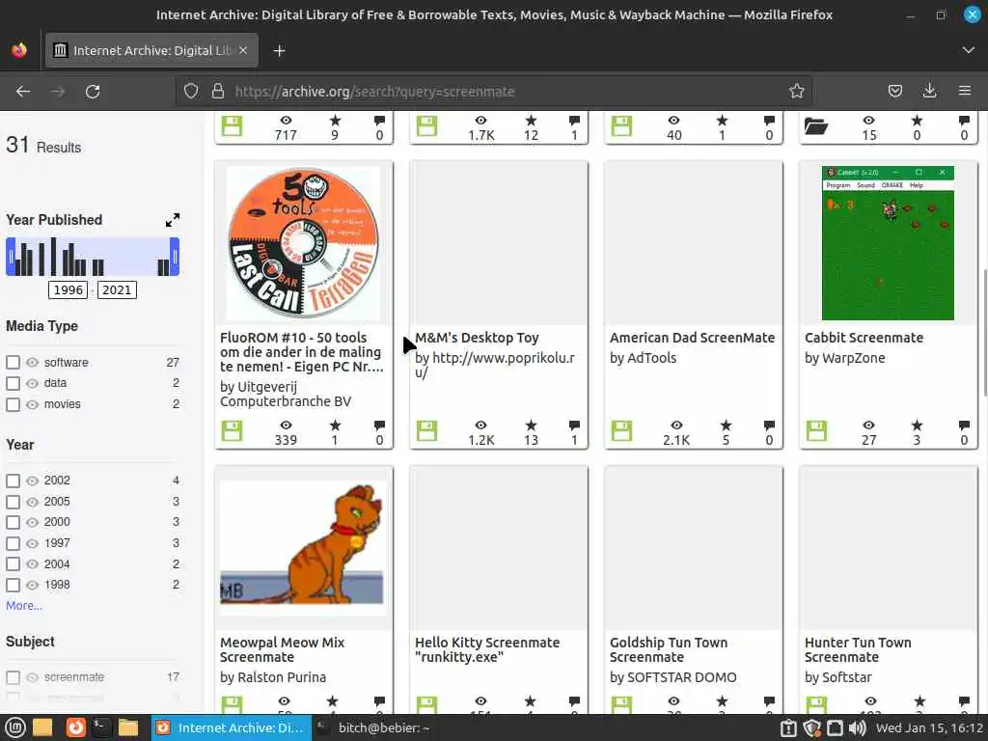The height and width of the screenshot is (741, 988).
Task: Open the terminal launcher in taskbar
Action: point(101,727)
